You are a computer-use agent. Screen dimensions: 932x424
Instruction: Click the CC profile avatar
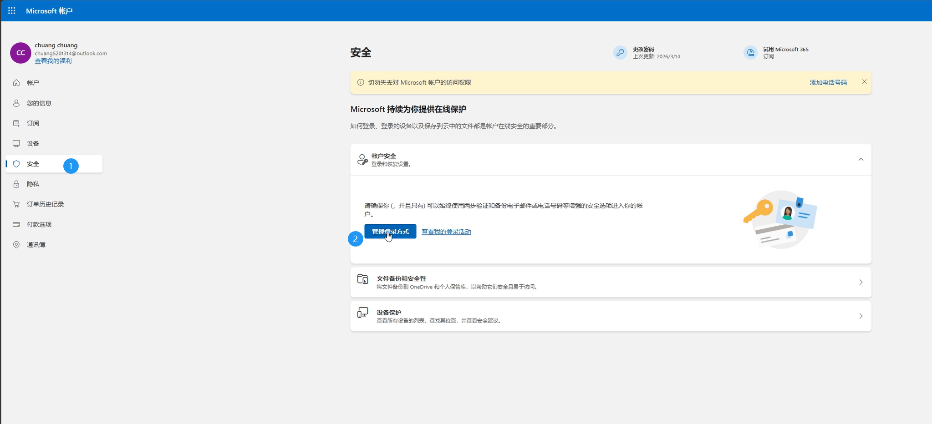[x=20, y=53]
